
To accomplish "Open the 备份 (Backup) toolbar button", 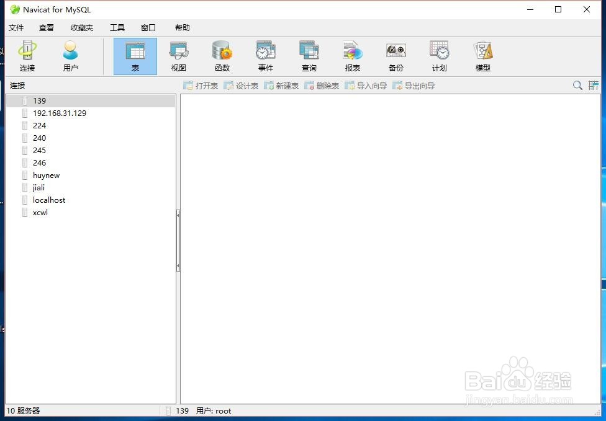I will pyautogui.click(x=396, y=56).
